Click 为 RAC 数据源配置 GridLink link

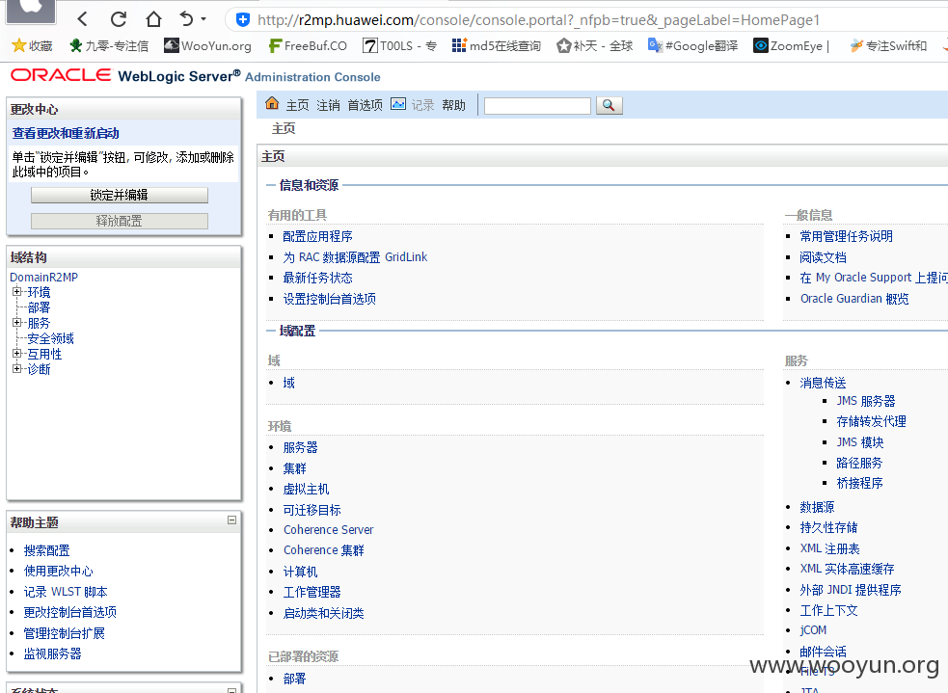356,256
